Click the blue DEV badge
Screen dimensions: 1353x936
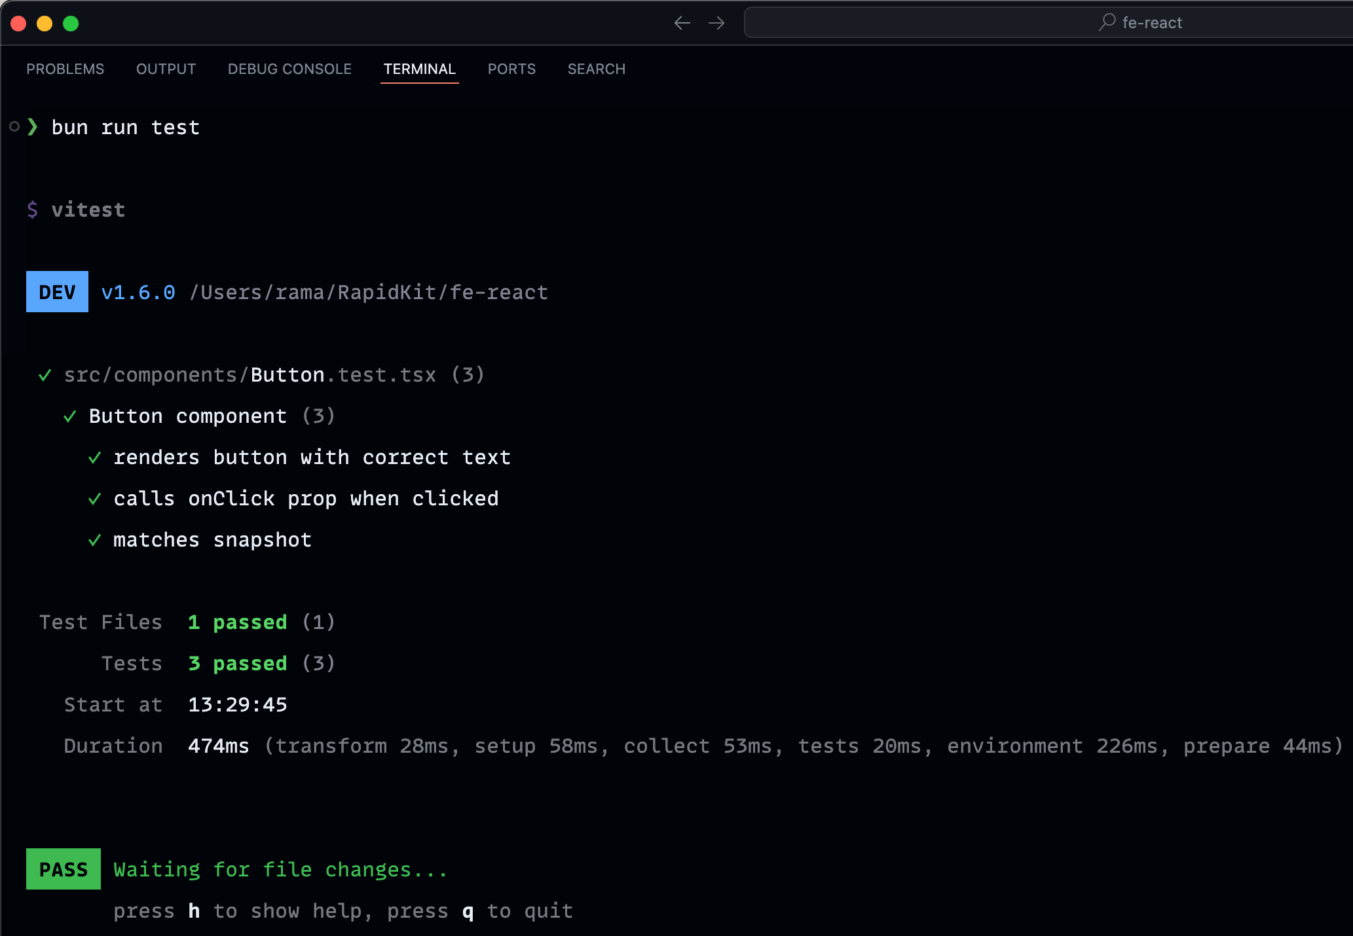[57, 292]
